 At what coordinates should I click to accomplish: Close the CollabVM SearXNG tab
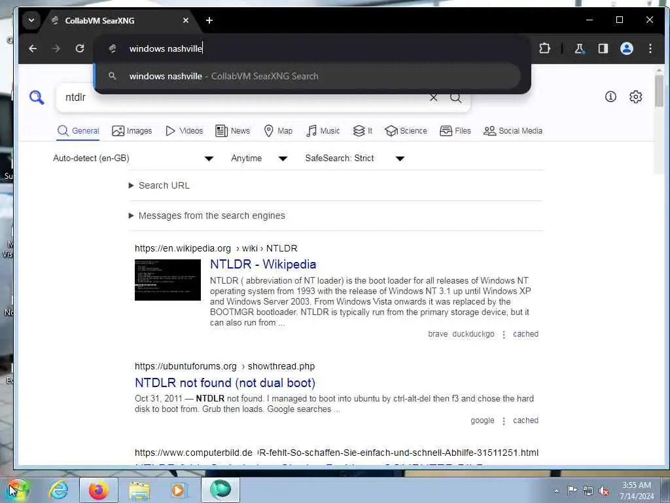tap(185, 20)
